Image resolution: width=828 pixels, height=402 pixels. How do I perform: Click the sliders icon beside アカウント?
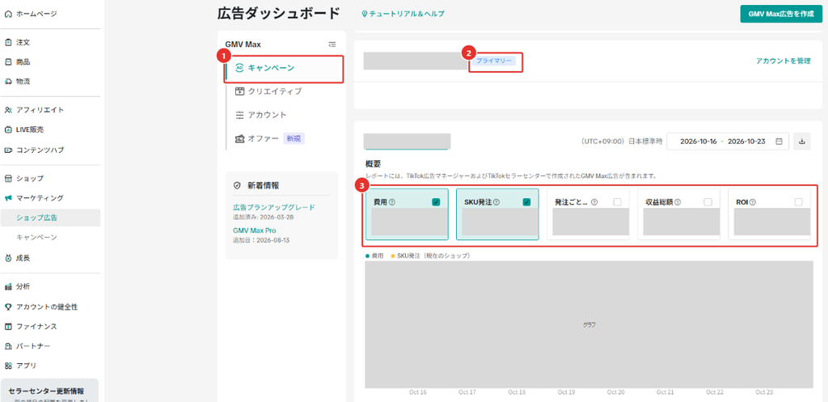[x=239, y=115]
